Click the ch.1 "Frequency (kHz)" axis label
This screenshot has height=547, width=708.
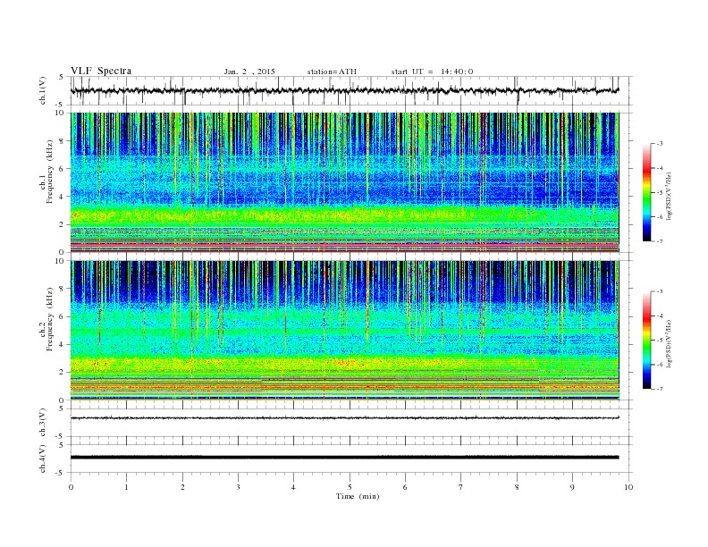pos(50,172)
